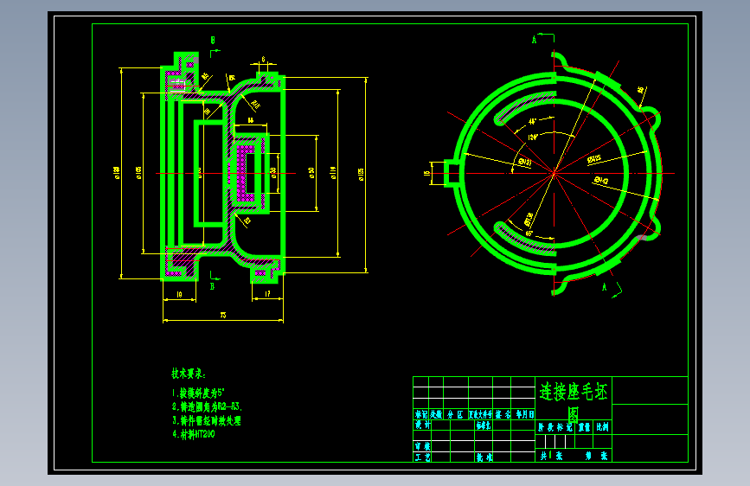The image size is (750, 486).
Task: Click the 共 1 张 sheet count text
Action: pos(551,456)
